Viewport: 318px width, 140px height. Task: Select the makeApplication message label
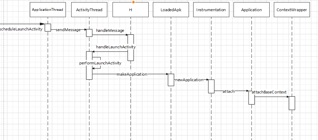[132, 74]
